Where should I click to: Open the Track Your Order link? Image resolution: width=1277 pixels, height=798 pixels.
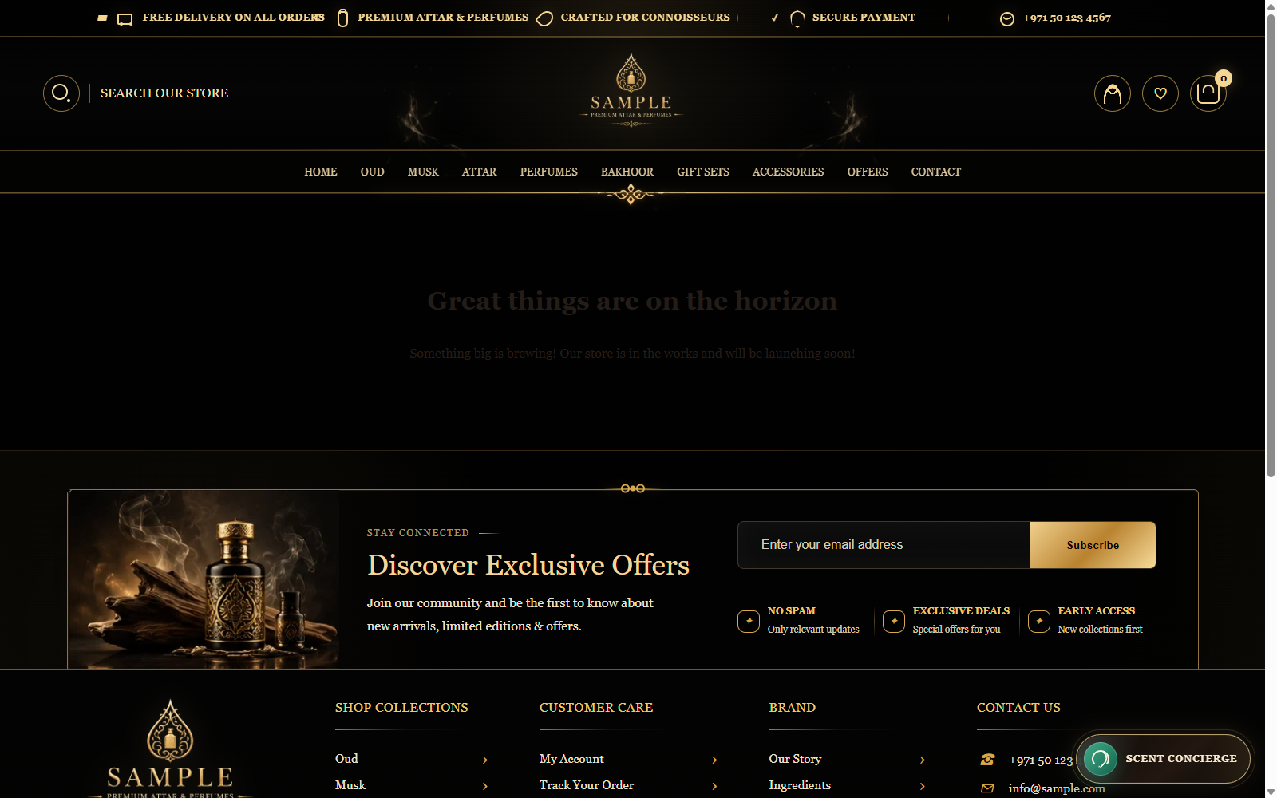coord(587,785)
